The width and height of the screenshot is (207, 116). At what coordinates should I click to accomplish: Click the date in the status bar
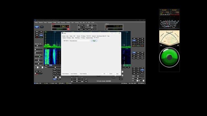pyautogui.click(x=132, y=83)
